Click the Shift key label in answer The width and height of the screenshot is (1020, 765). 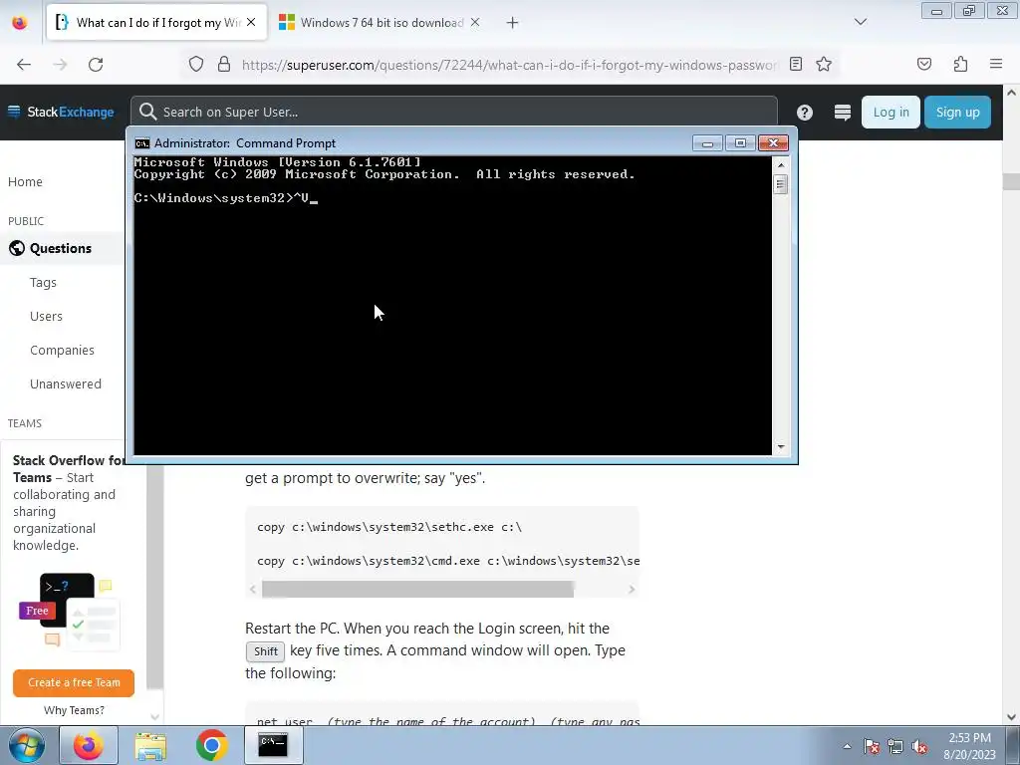tap(265, 651)
